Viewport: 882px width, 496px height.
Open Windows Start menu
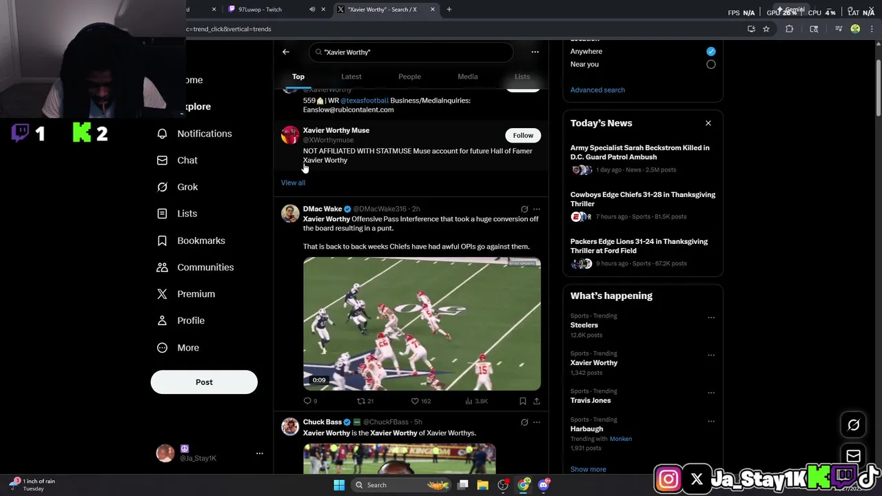pyautogui.click(x=339, y=485)
